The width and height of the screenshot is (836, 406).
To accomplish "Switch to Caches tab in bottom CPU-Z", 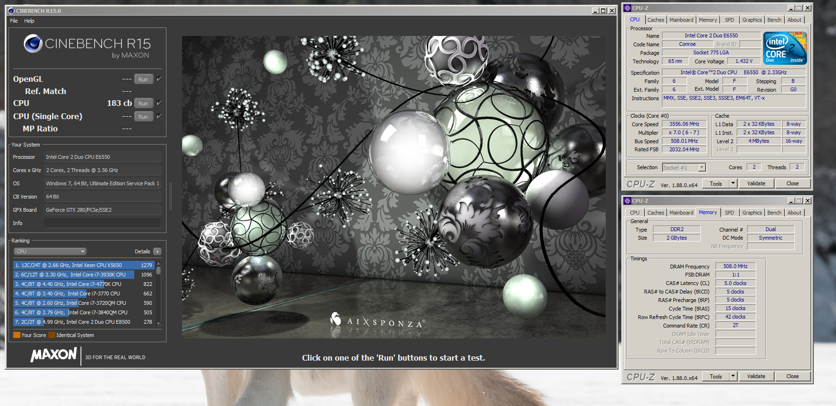I will pyautogui.click(x=656, y=213).
